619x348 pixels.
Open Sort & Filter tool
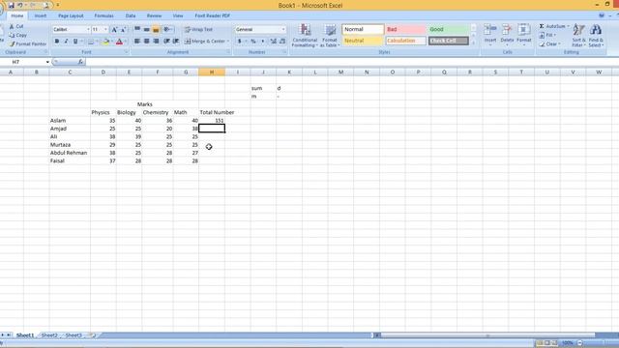[578, 35]
